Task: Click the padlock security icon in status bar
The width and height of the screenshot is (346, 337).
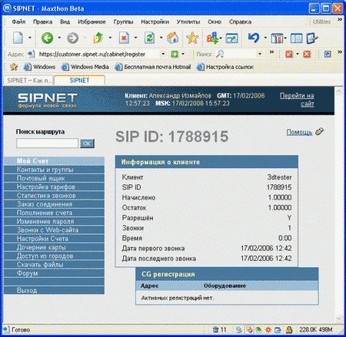Action: [x=289, y=329]
